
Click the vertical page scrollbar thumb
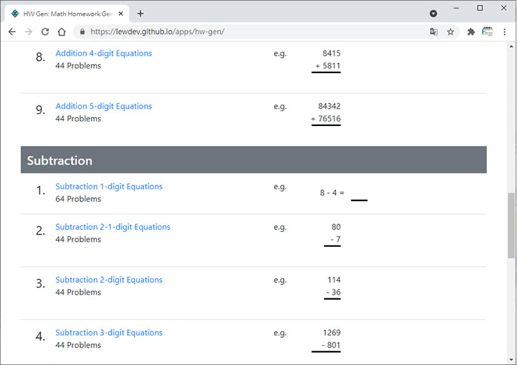coord(511,223)
